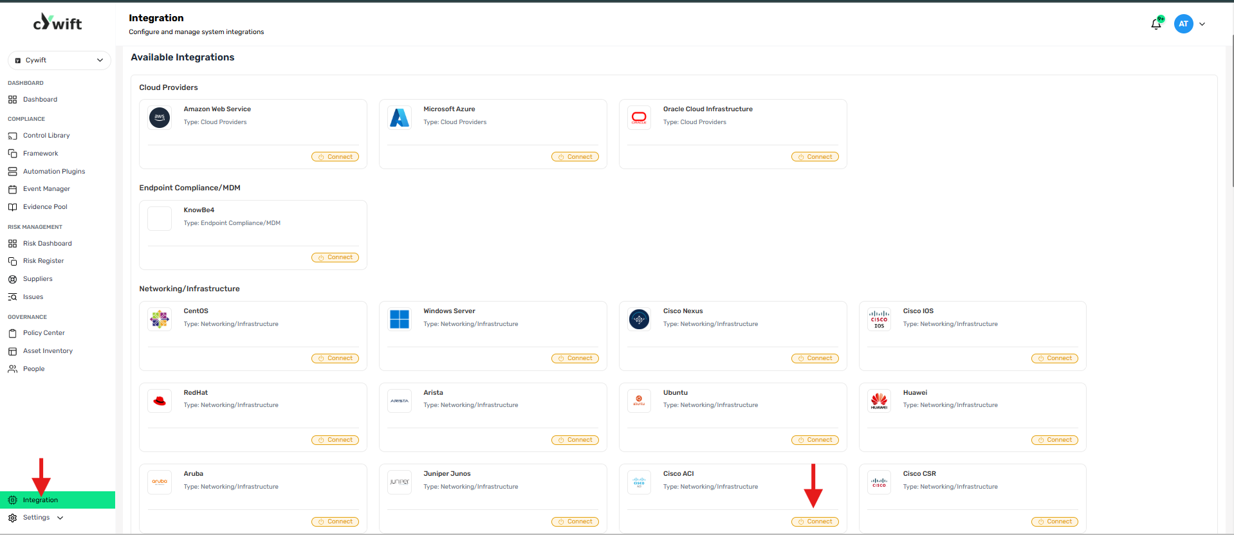
Task: Open Policy Center
Action: pyautogui.click(x=44, y=333)
